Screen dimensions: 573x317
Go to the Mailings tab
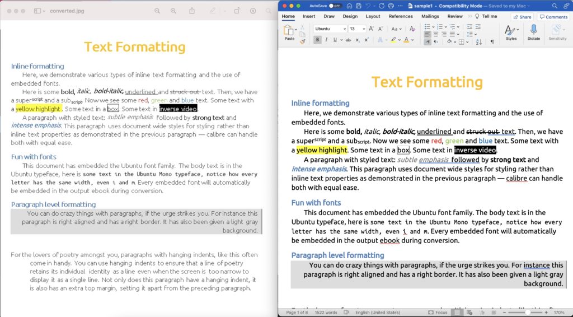430,16
